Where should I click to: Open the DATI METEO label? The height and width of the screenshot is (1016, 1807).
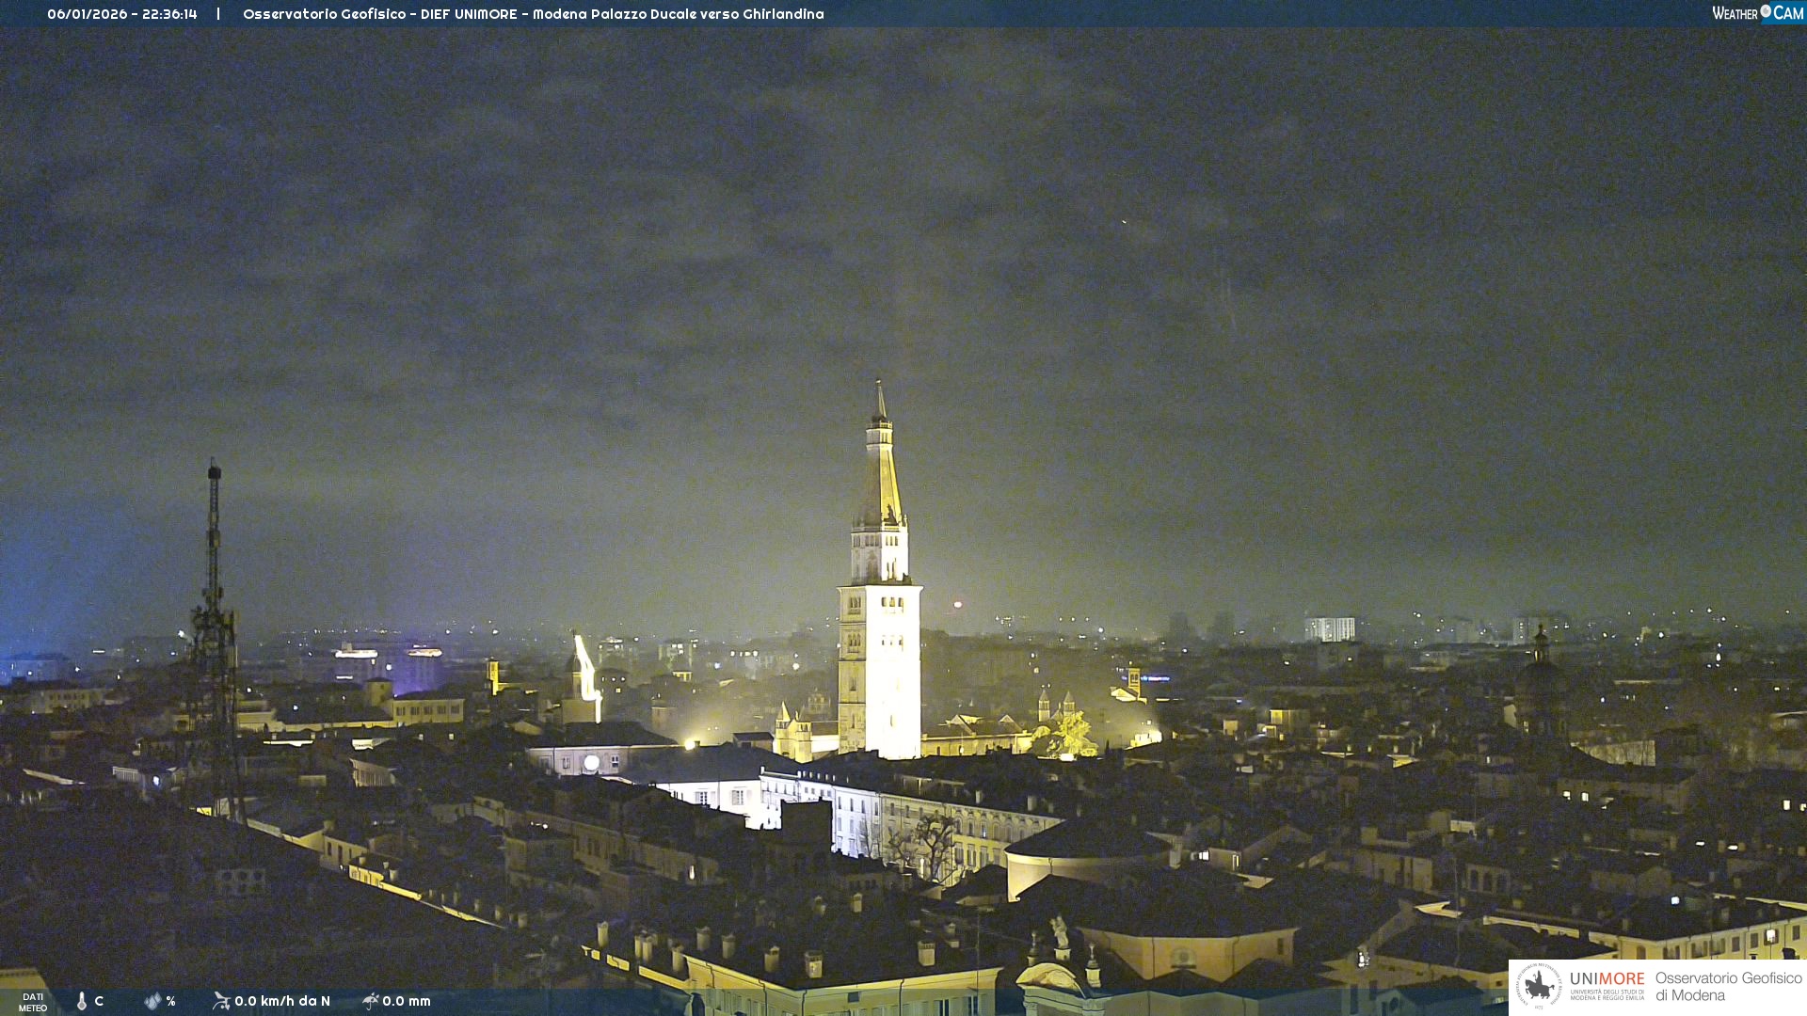point(33,1002)
